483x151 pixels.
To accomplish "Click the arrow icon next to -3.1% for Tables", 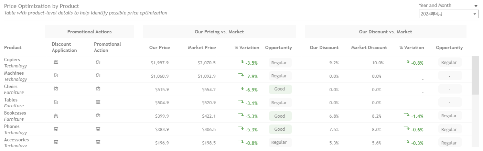I will pyautogui.click(x=241, y=102).
